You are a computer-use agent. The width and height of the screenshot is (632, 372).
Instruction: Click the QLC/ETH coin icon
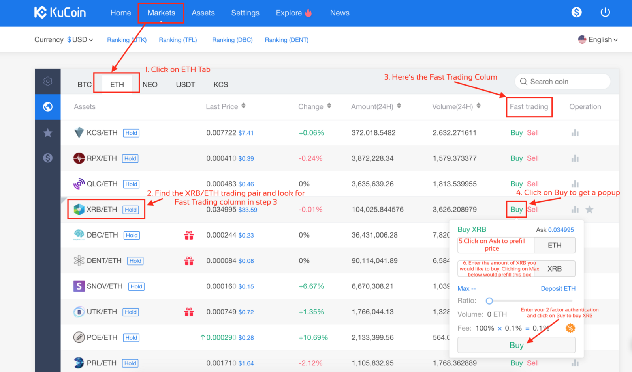point(79,184)
